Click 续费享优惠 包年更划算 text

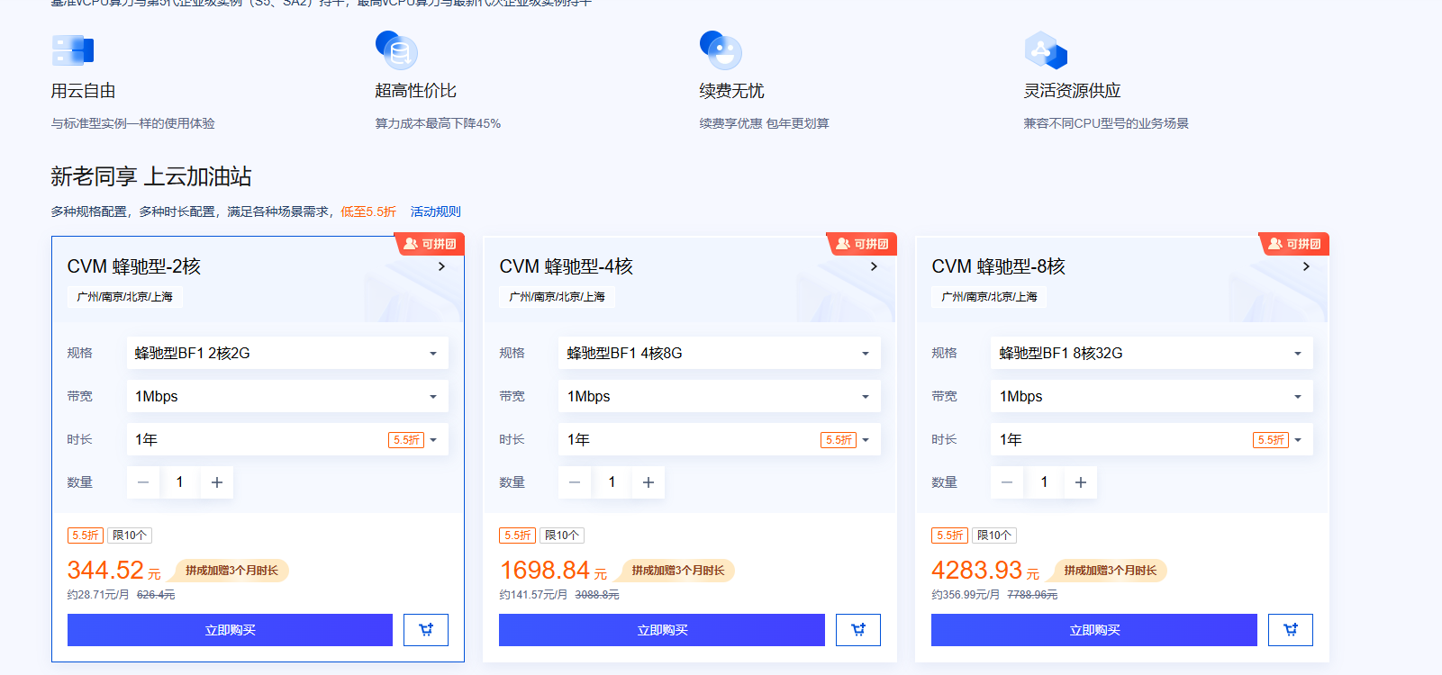[x=764, y=123]
